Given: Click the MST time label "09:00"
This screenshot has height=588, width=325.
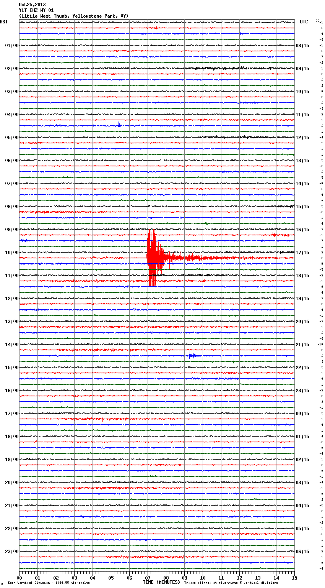Looking at the screenshot, I should click(x=11, y=230).
